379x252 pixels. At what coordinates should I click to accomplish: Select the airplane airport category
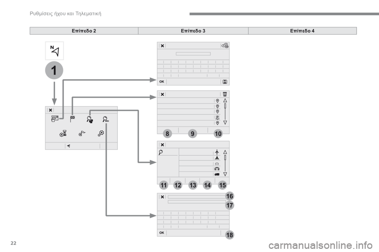tap(217, 152)
